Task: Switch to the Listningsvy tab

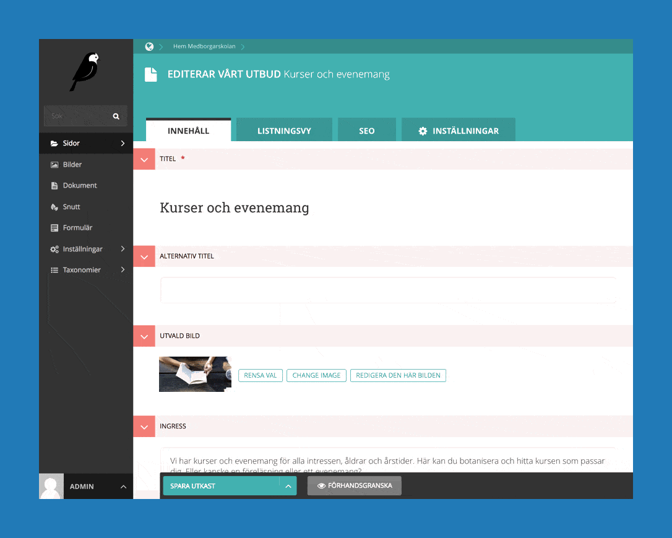Action: (284, 130)
